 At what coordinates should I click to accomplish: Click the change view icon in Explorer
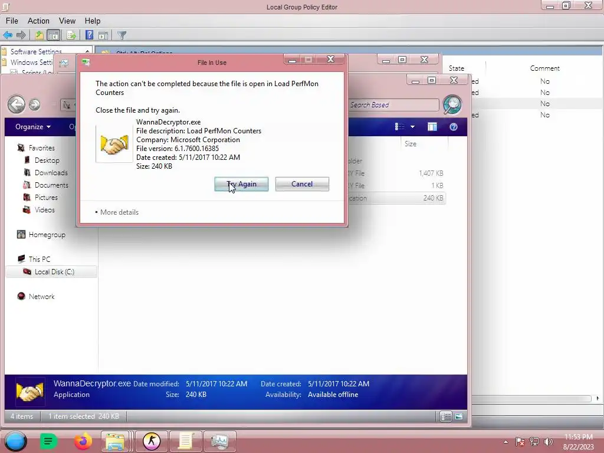pyautogui.click(x=400, y=127)
